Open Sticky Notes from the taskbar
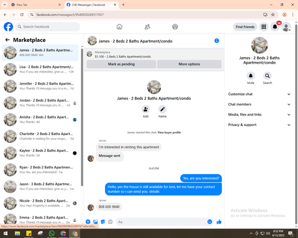 click(x=29, y=233)
